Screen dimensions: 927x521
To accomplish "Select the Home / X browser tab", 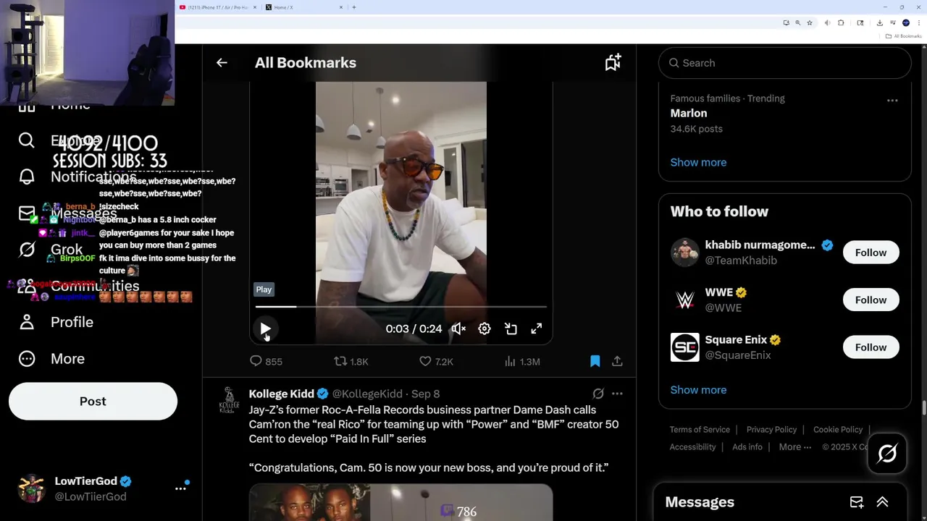I will (x=304, y=7).
